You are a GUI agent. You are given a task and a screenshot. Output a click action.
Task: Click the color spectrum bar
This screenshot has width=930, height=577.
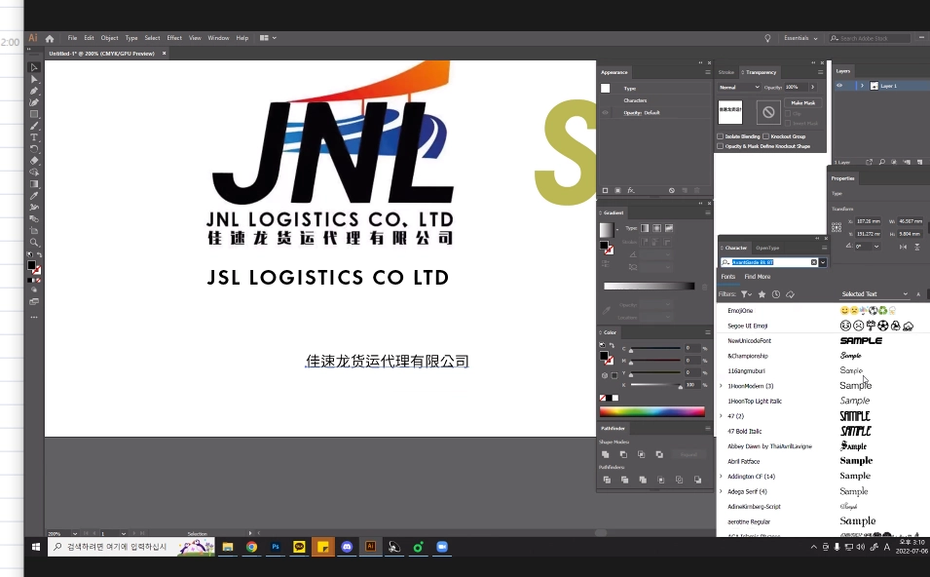pyautogui.click(x=651, y=411)
